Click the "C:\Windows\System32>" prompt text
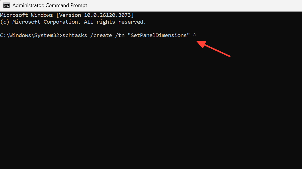The image size is (302, 169). click(31, 35)
